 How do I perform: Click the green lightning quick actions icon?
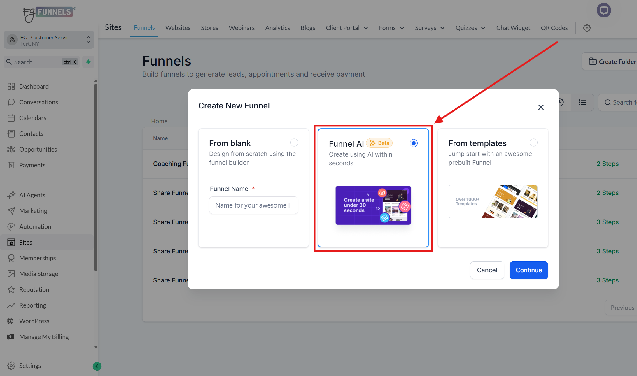[x=88, y=62]
